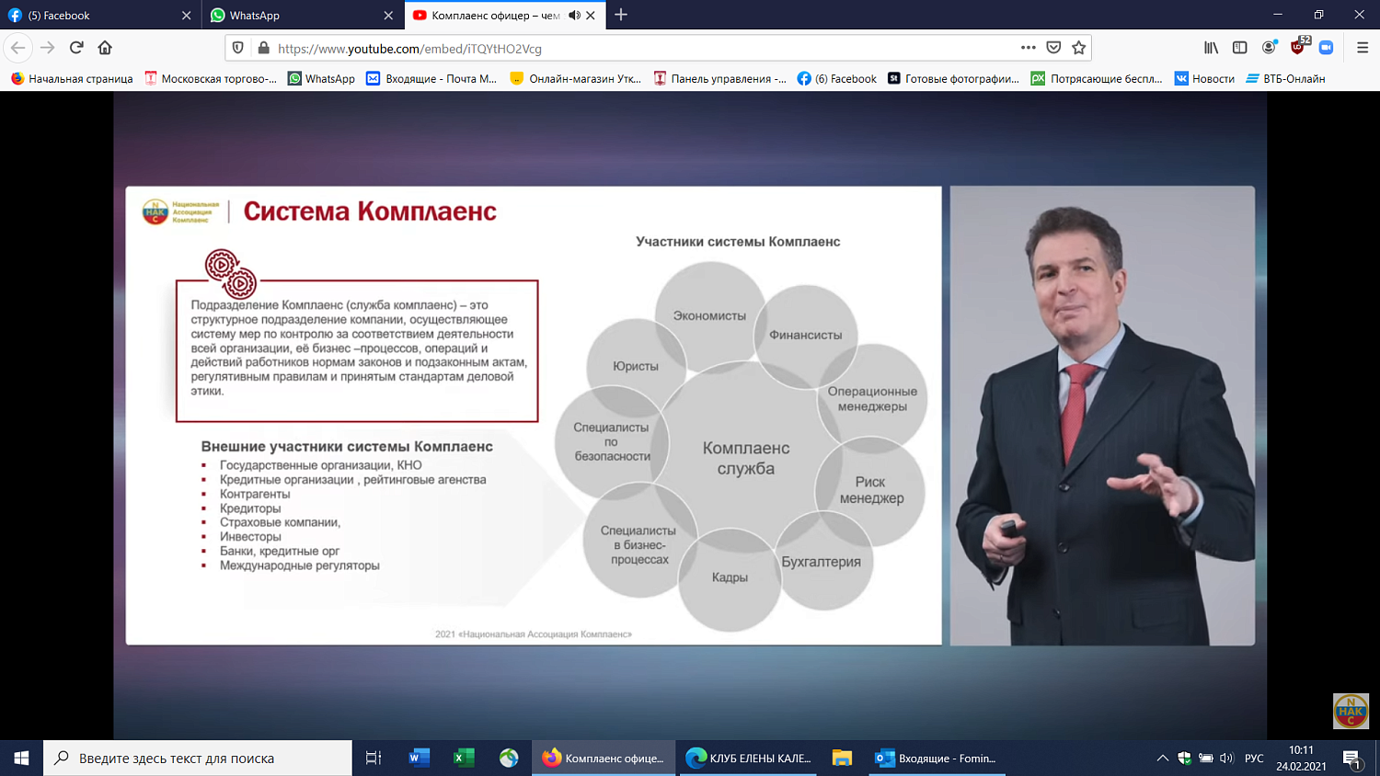The image size is (1380, 776).
Task: Click the Home icon in the navigation bar
Action: point(104,48)
